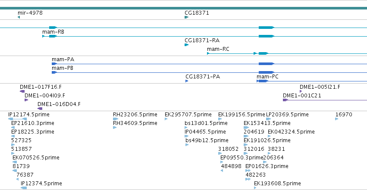This screenshot has width=367, height=190.
Task: Click feature 484898
Action: (x=222, y=171)
